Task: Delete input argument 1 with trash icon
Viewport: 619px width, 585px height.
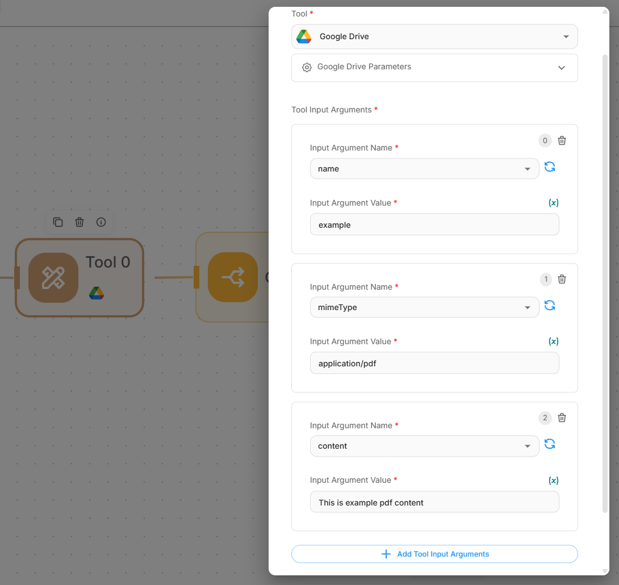Action: 562,279
